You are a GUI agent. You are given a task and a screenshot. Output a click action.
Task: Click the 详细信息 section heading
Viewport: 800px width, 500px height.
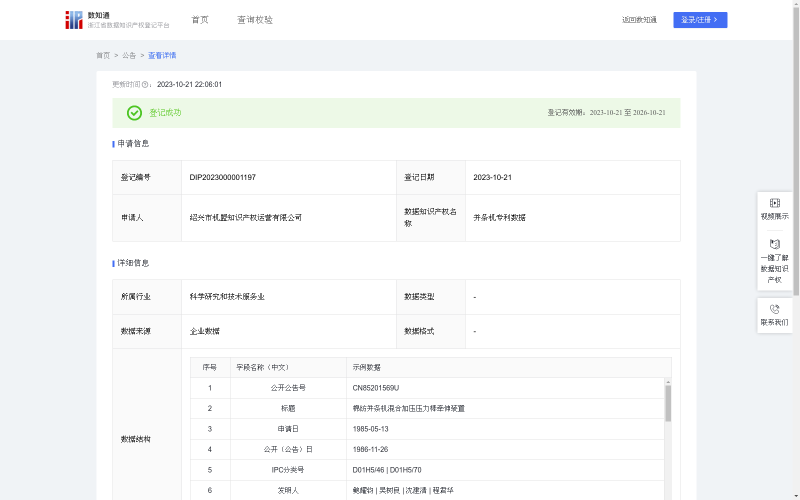click(x=133, y=263)
